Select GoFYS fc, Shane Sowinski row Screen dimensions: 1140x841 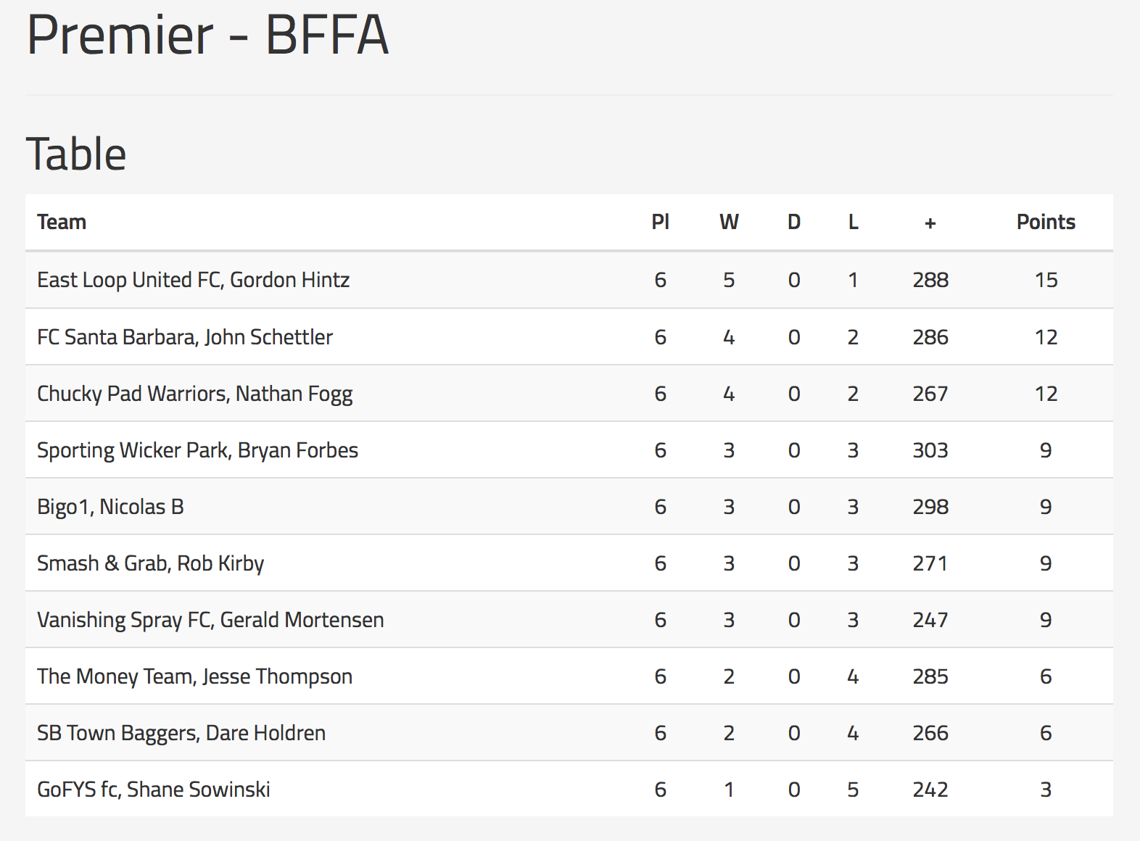pos(569,790)
